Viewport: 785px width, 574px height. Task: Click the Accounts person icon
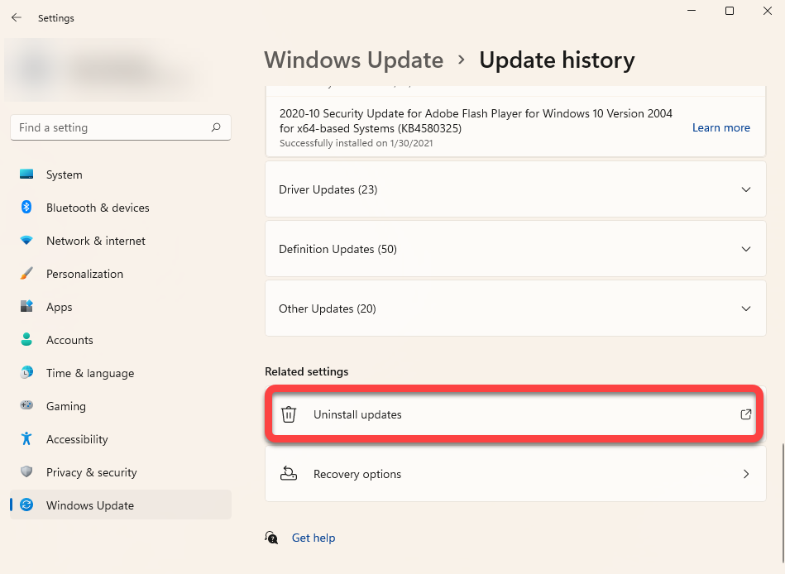click(26, 340)
